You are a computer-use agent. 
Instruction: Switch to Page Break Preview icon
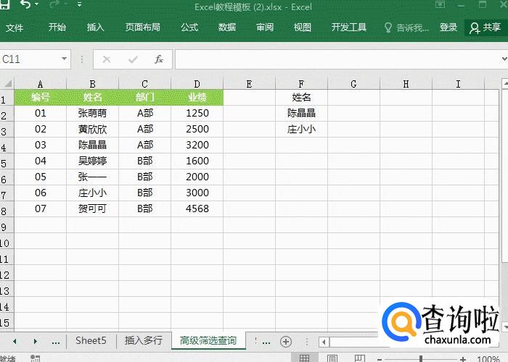[359, 358]
